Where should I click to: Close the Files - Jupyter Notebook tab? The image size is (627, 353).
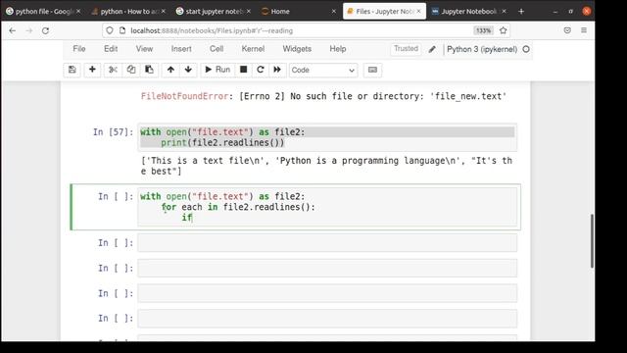(x=418, y=11)
